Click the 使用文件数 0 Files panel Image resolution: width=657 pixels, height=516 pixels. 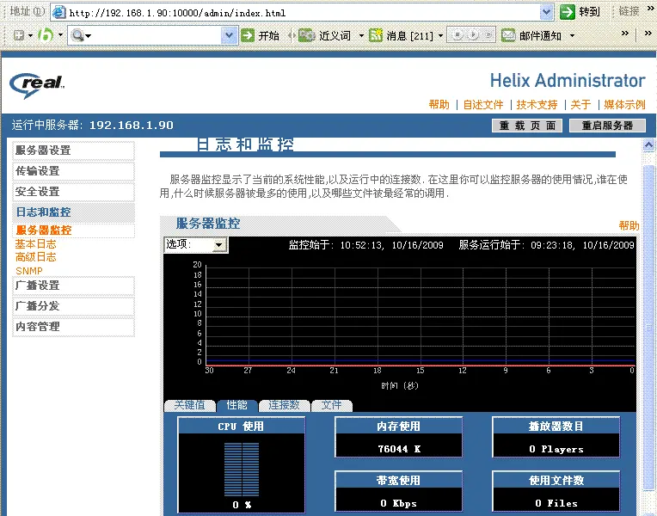(x=556, y=491)
